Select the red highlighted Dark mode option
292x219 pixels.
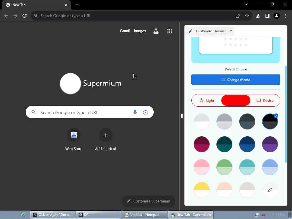236,101
